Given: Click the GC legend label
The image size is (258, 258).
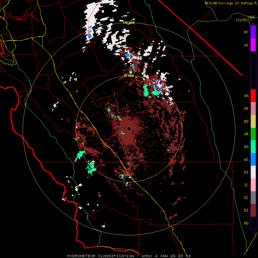Looking at the screenshot, I should 246,198.
